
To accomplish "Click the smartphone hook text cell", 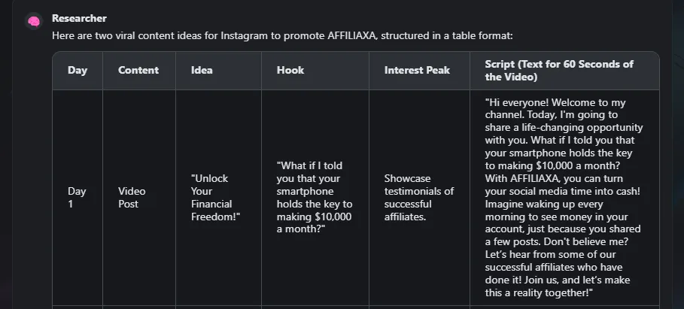I will (314, 198).
